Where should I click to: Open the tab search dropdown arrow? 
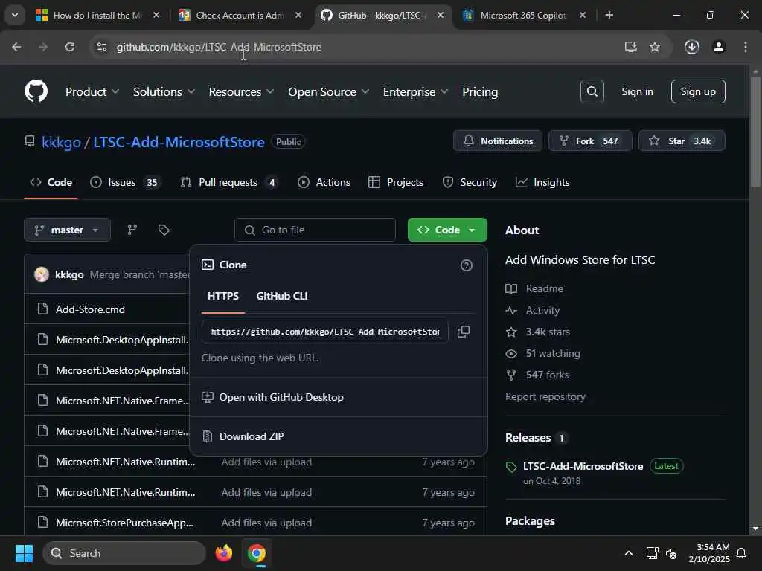[x=15, y=15]
